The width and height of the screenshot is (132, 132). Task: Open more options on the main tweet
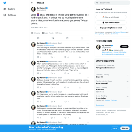[x=88, y=8]
